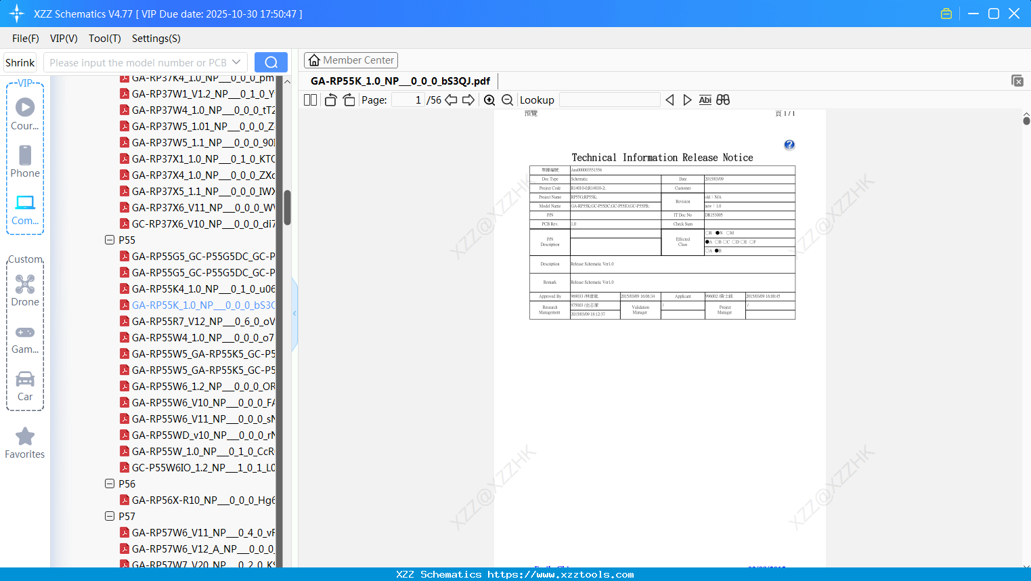Click the Lookup text field

(x=610, y=100)
